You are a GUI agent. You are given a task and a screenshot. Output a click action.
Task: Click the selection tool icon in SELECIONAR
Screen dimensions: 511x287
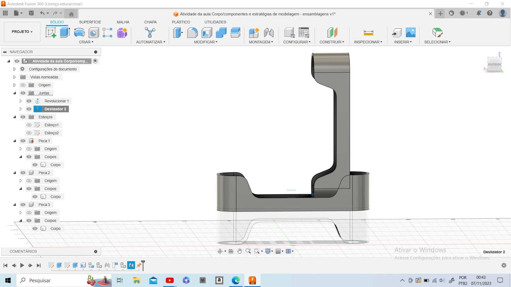tap(437, 33)
